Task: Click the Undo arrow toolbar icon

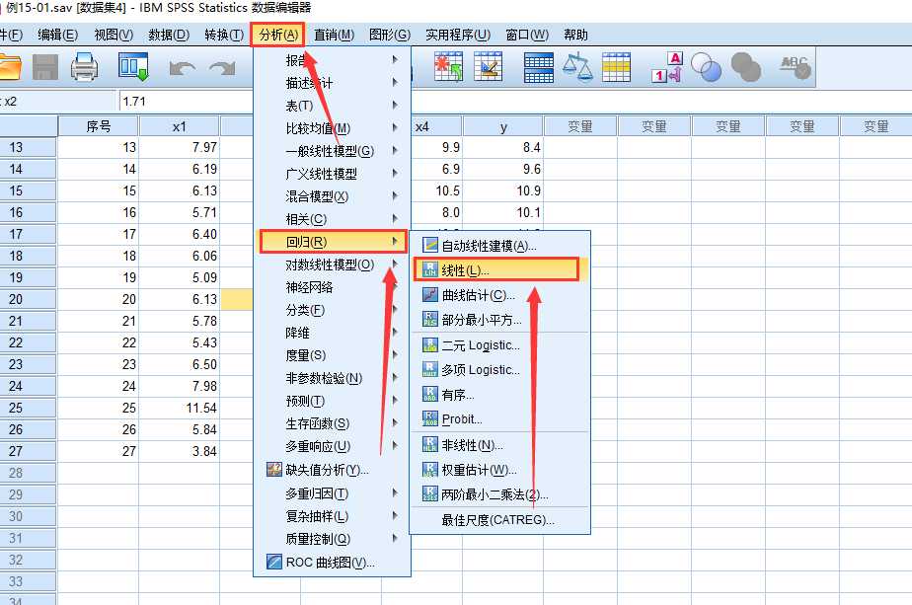Action: tap(182, 68)
